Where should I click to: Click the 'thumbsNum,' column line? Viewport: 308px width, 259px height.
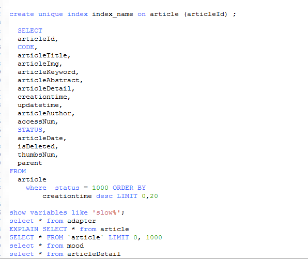coord(38,155)
